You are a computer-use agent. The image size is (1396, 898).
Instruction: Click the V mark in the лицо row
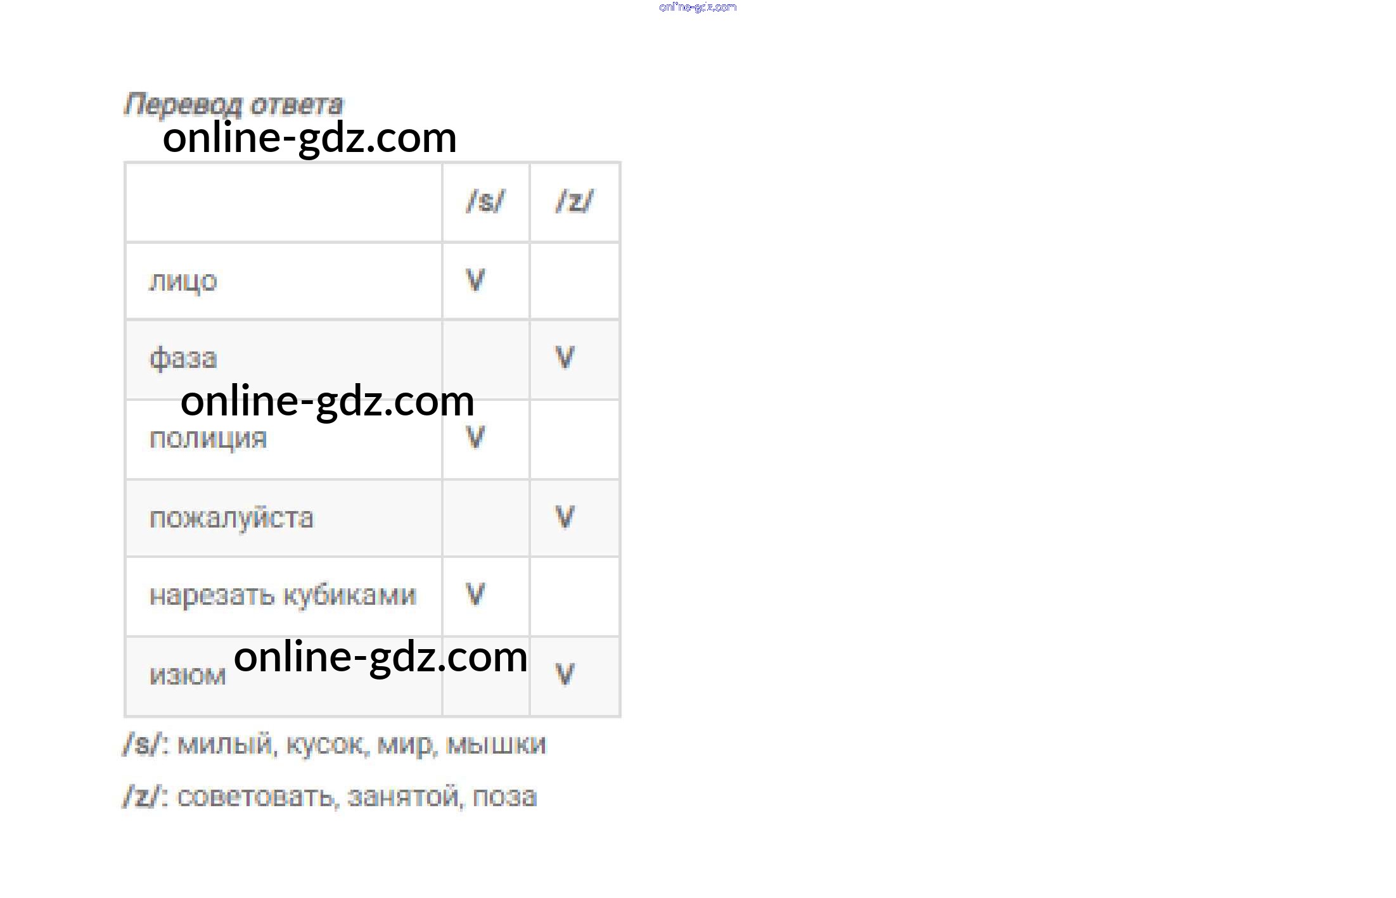[x=475, y=280]
